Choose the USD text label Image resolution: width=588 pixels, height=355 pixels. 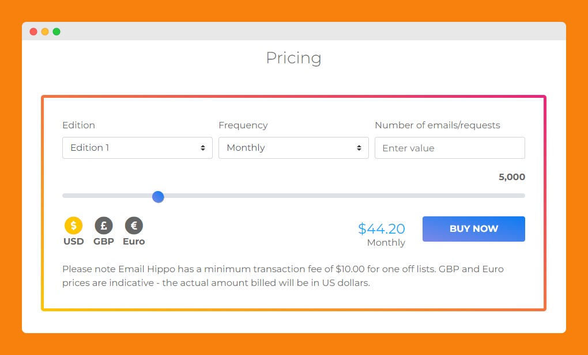click(74, 242)
